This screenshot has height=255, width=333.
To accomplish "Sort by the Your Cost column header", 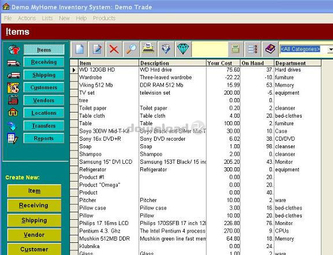I will point(223,63).
